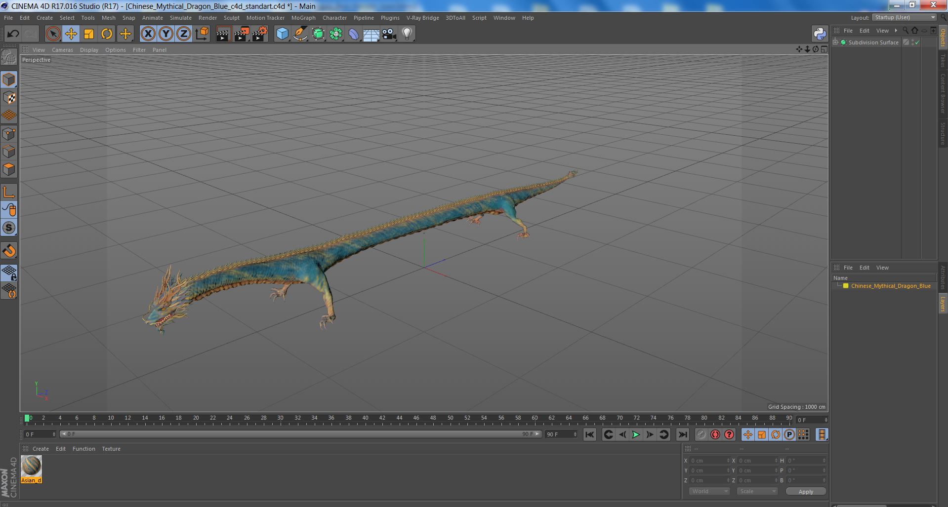The height and width of the screenshot is (507, 948).
Task: Toggle Enable Snap magnet icon
Action: click(9, 250)
